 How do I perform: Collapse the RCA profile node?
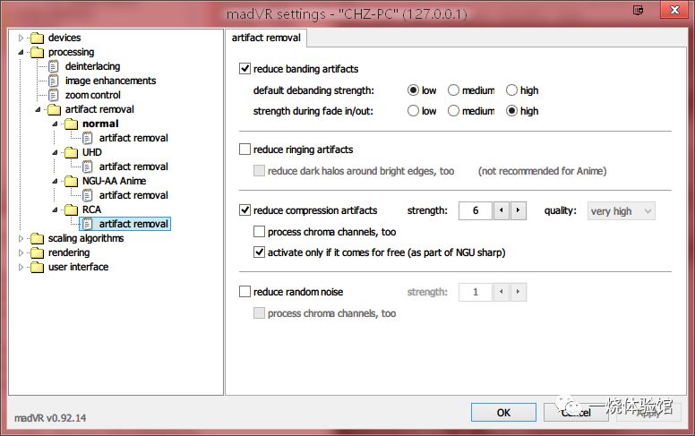pos(55,210)
